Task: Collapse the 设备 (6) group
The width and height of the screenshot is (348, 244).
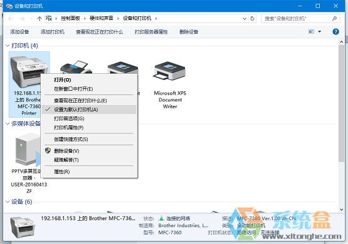Action: (x=8, y=201)
